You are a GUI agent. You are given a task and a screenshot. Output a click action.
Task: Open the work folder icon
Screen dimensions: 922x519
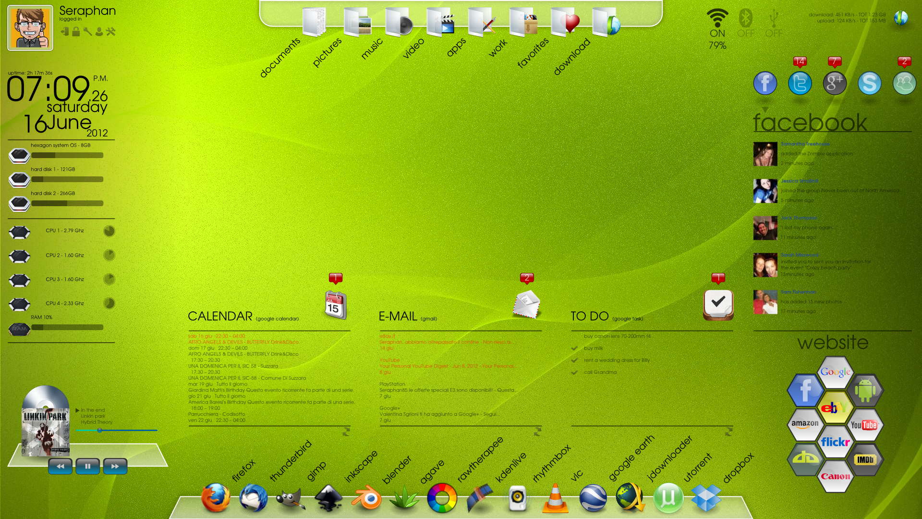tap(524, 22)
